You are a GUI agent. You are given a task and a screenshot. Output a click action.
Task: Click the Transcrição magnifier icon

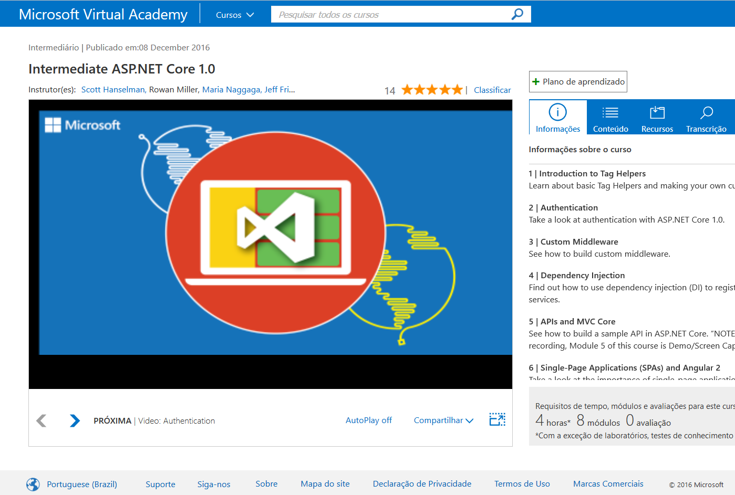[x=707, y=112]
